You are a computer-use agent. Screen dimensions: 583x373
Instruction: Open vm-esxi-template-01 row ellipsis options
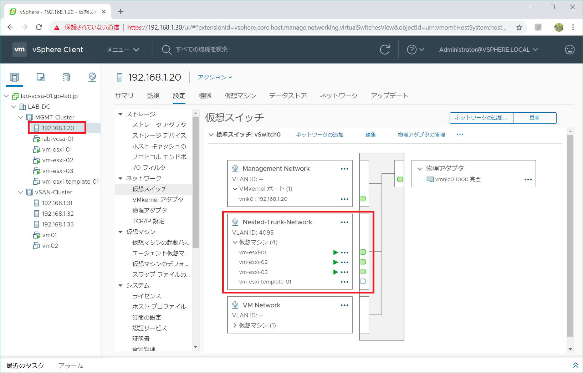tap(344, 282)
